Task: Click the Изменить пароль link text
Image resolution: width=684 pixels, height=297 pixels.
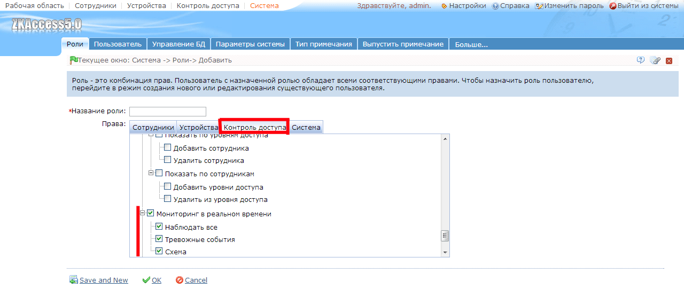Action: (574, 5)
